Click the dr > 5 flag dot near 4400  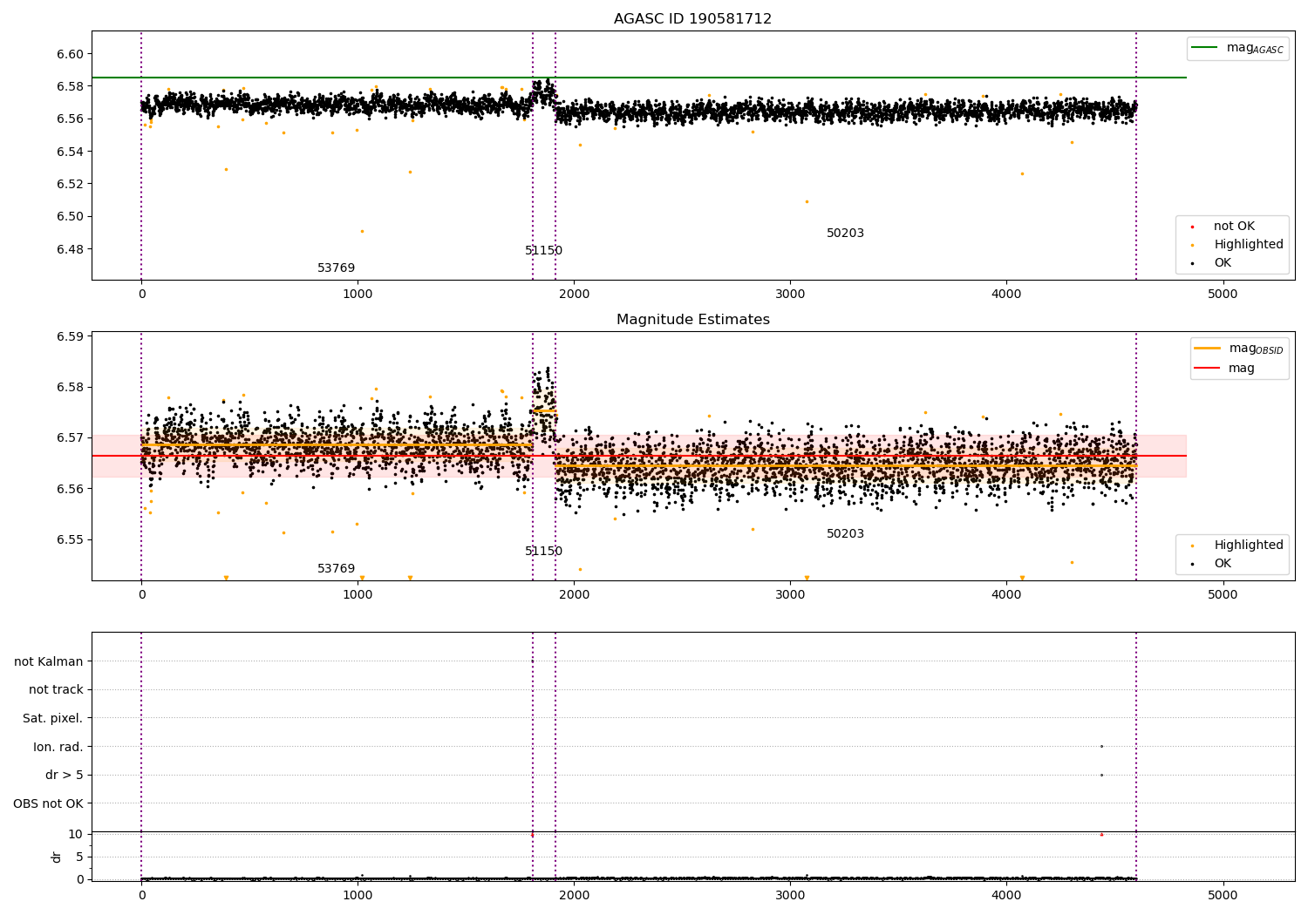coord(1101,775)
